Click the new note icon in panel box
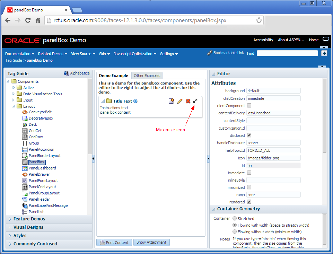Image resolution: width=333 pixels, height=254 pixels. [x=171, y=101]
